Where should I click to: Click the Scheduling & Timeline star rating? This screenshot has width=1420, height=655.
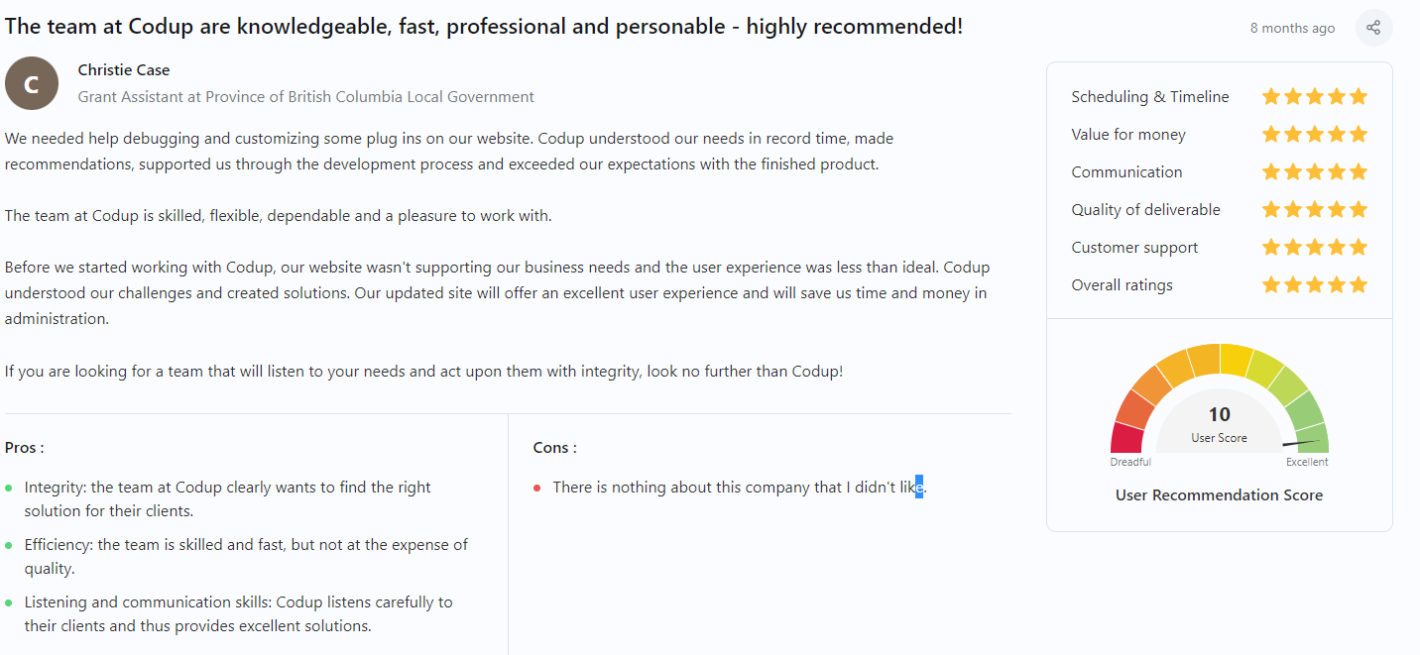pos(1314,96)
